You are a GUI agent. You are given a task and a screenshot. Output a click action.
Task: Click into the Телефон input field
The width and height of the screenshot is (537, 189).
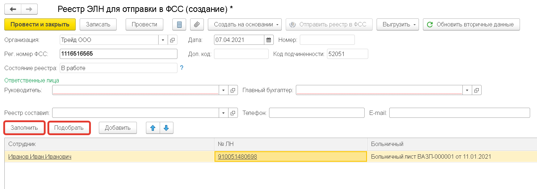(x=316, y=113)
